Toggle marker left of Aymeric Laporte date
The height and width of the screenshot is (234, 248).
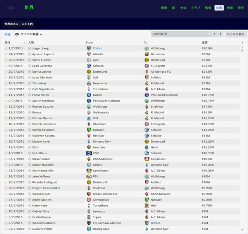tap(6, 54)
